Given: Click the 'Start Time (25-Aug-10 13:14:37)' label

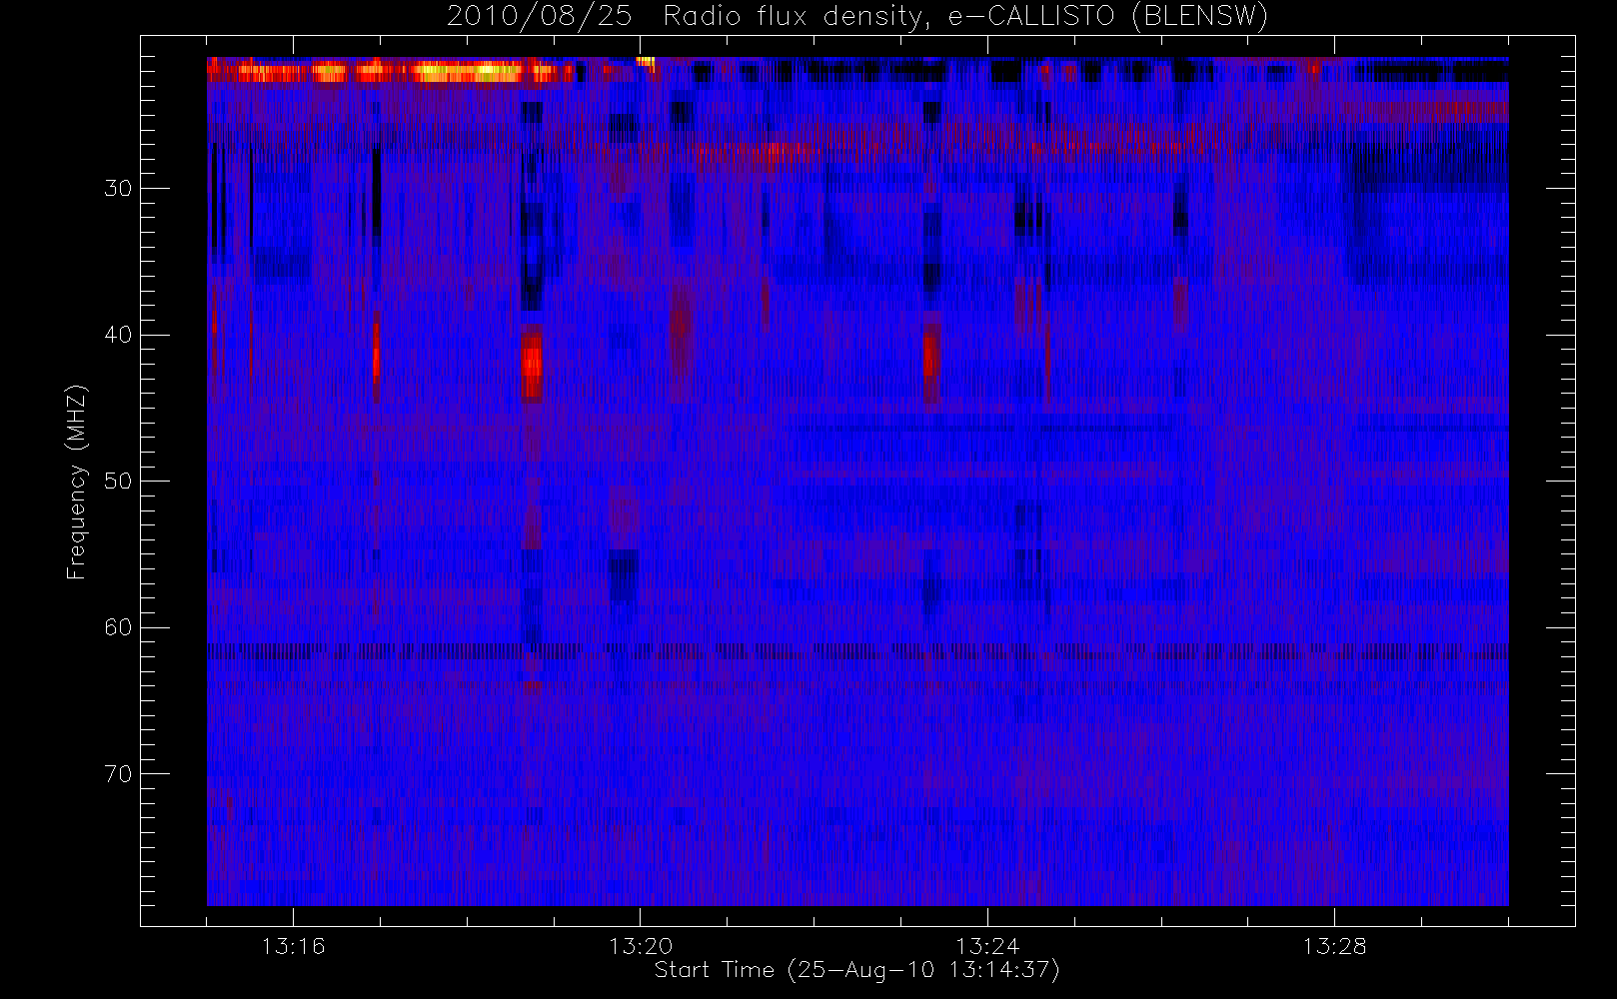Looking at the screenshot, I should click(x=856, y=970).
